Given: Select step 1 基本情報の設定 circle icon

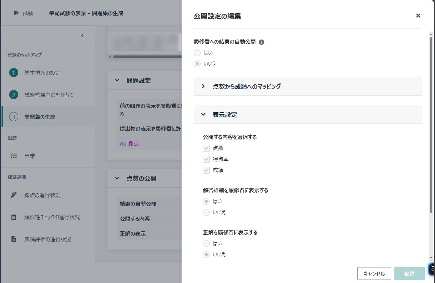Looking at the screenshot, I should pos(13,73).
